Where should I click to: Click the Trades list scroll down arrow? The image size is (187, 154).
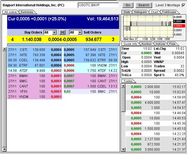(x=123, y=149)
